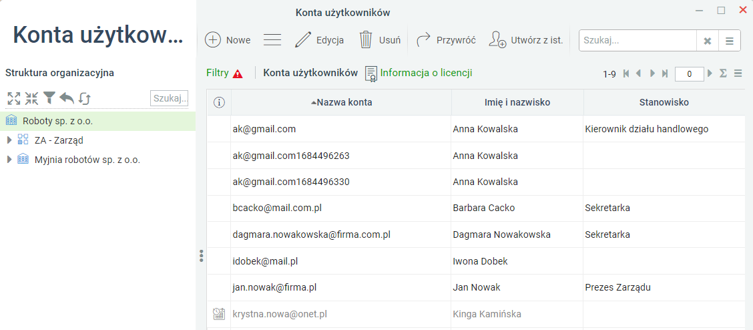
Task: Click the license certificate icon
Action: [371, 73]
